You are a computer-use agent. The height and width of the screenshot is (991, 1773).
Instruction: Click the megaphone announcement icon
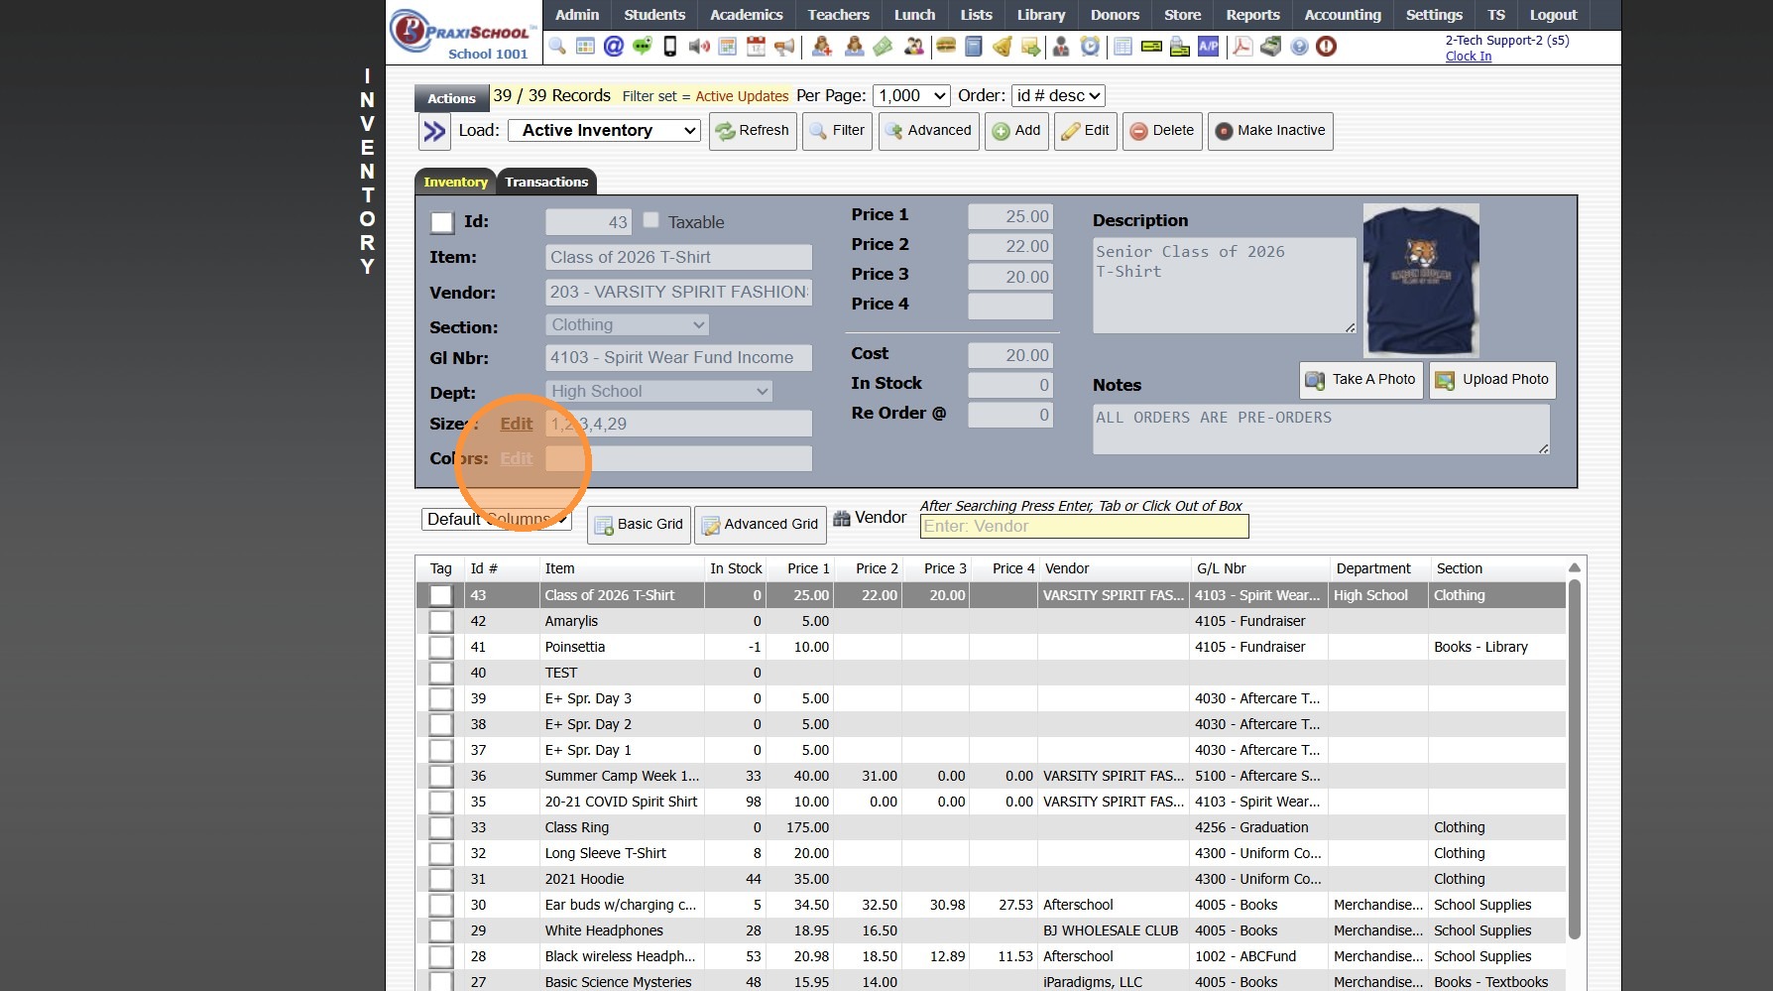point(784,46)
